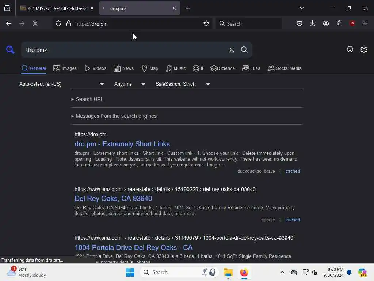Open Firefox View icon

(7, 8)
